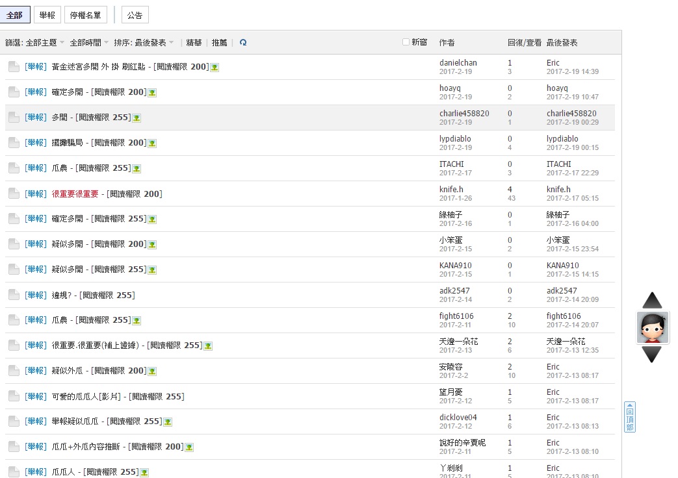Click the 回頂部 back-to-top icon
Screen dimensions: 678x478
pyautogui.click(x=629, y=417)
